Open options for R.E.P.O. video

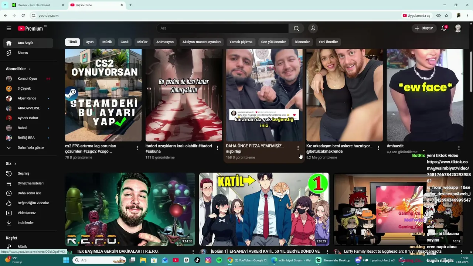193,252
